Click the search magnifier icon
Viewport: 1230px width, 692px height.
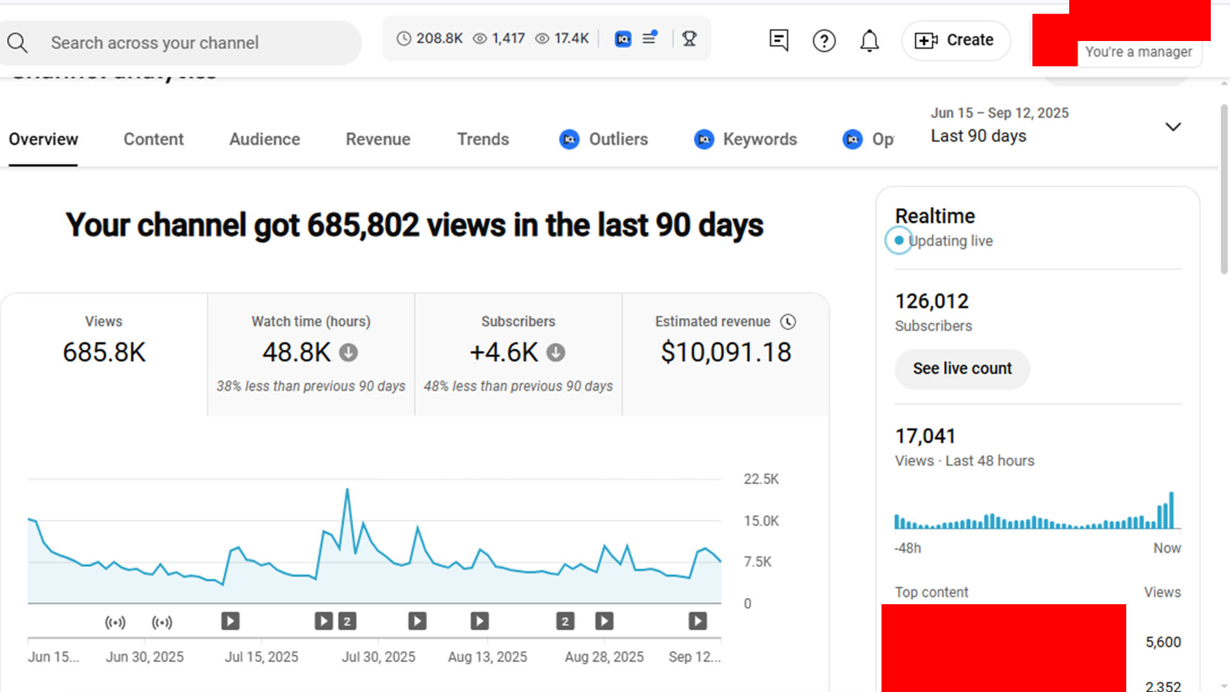click(17, 43)
